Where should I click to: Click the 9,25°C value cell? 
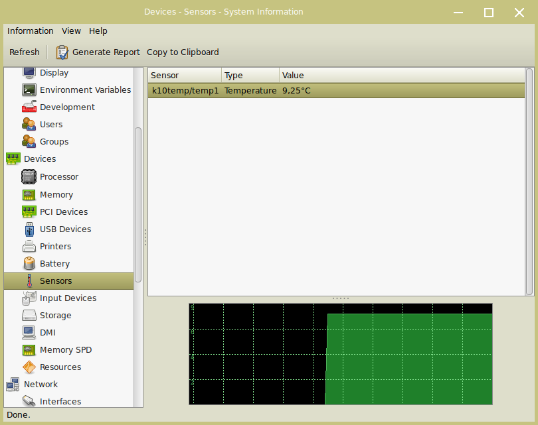coord(296,90)
